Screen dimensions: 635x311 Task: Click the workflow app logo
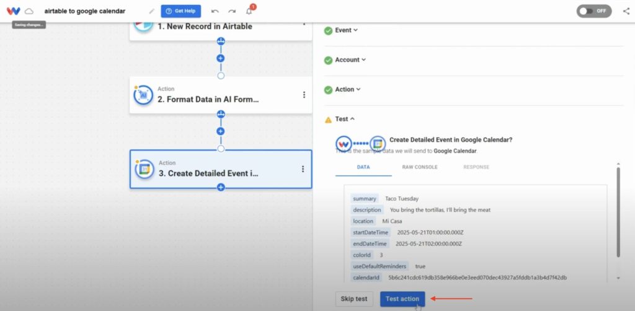coord(14,11)
